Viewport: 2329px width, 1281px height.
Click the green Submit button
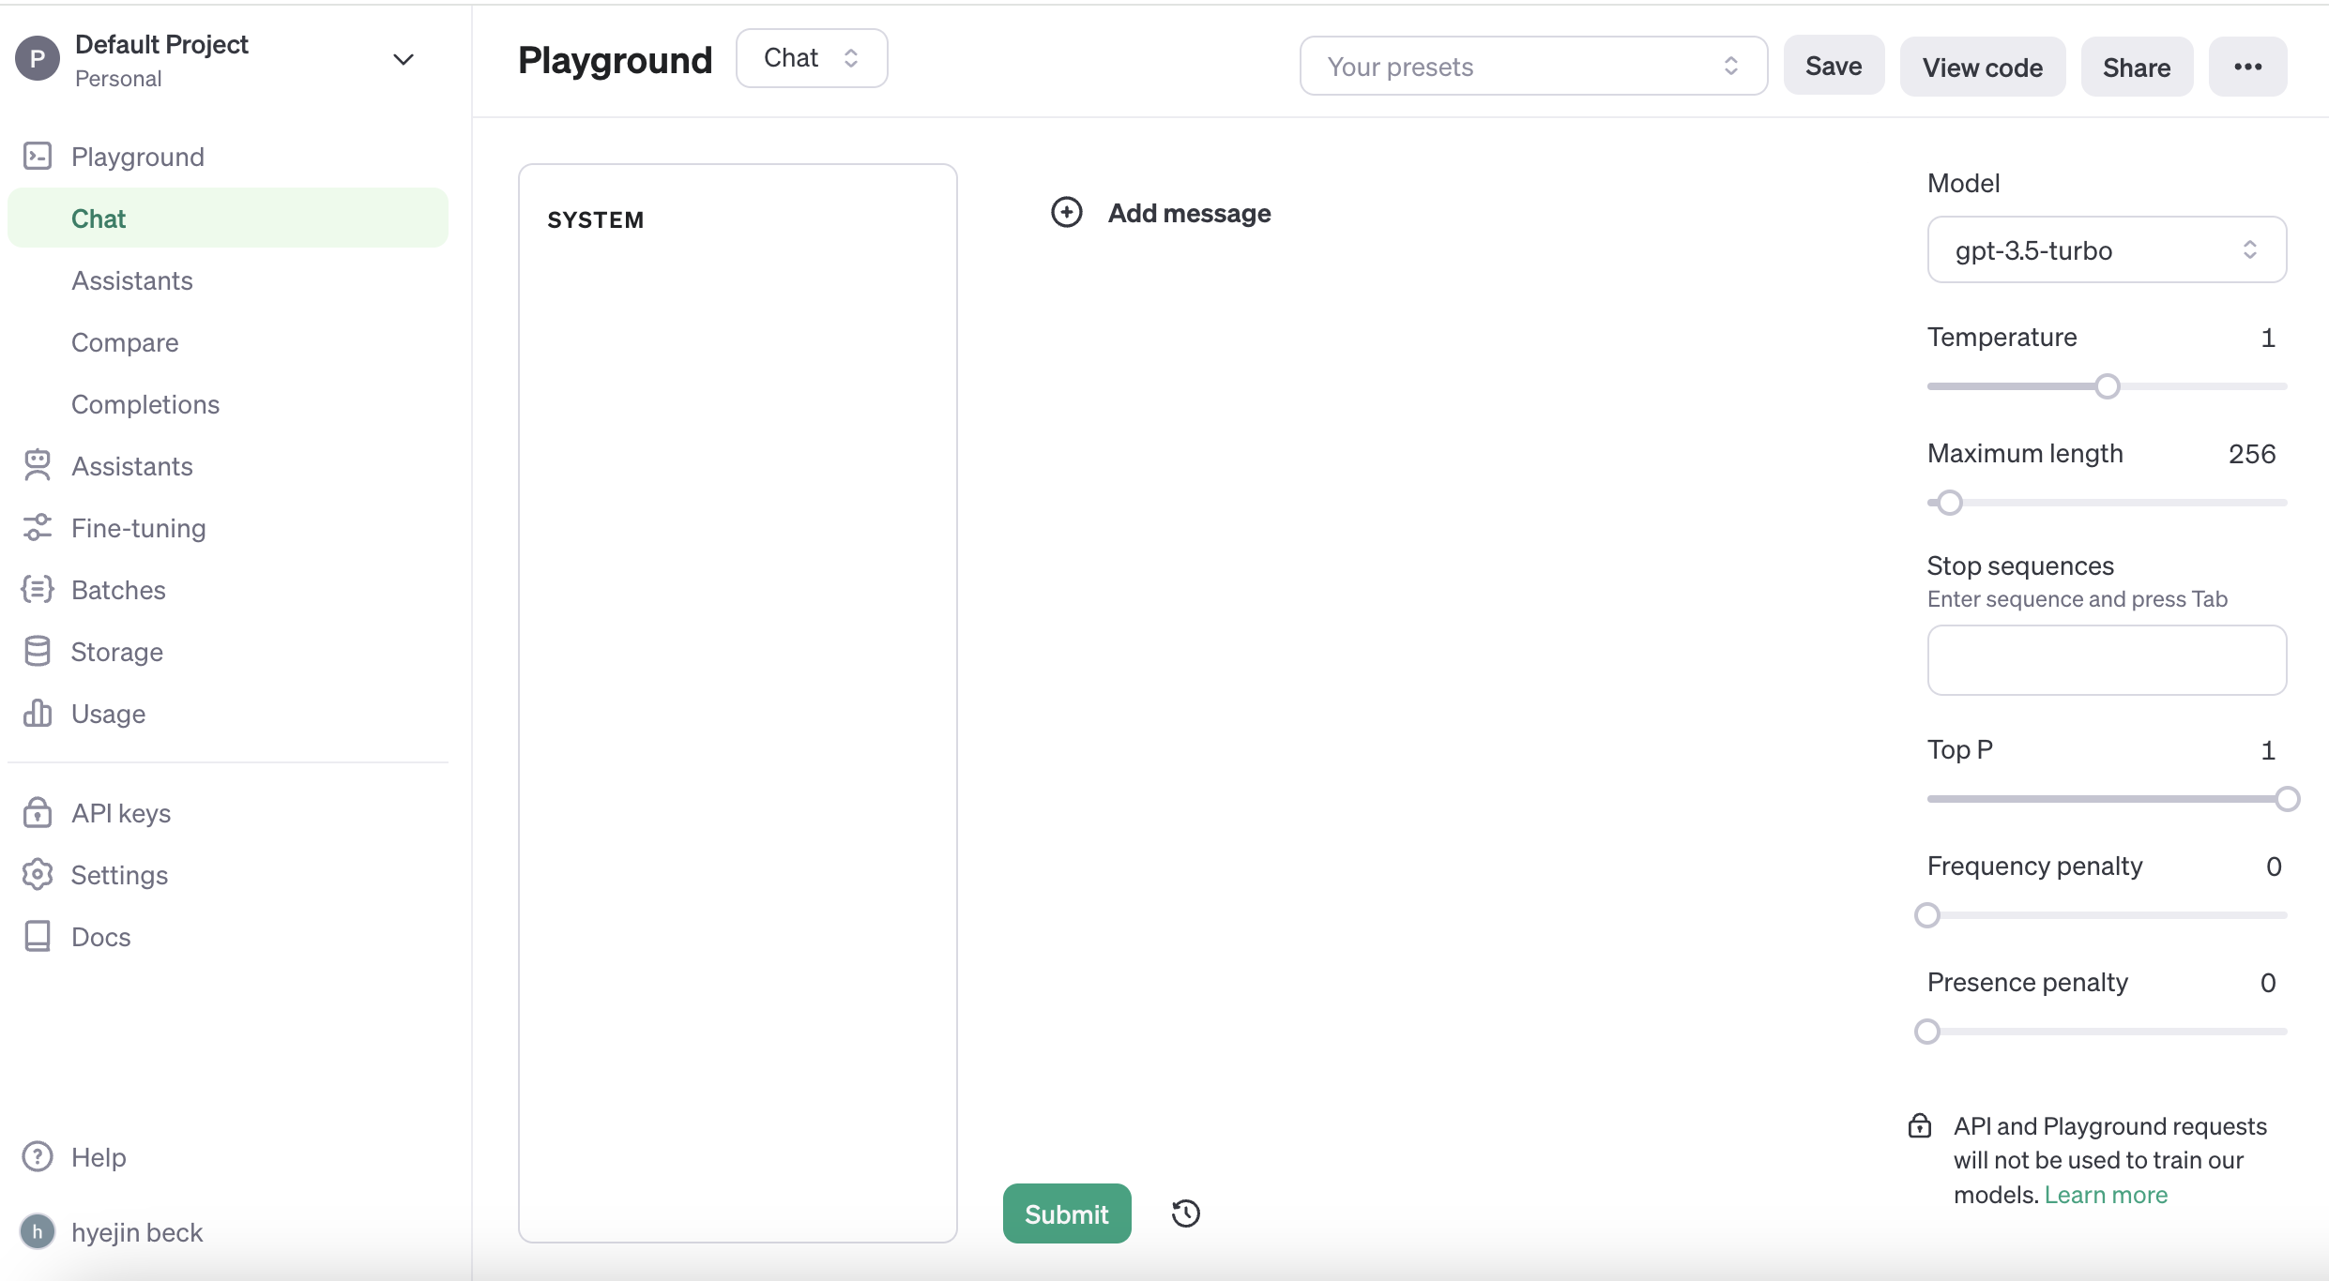tap(1067, 1213)
